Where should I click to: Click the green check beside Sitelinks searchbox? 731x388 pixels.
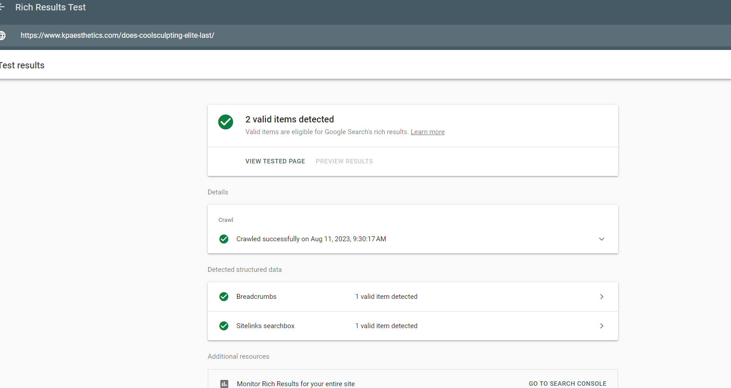pyautogui.click(x=224, y=326)
